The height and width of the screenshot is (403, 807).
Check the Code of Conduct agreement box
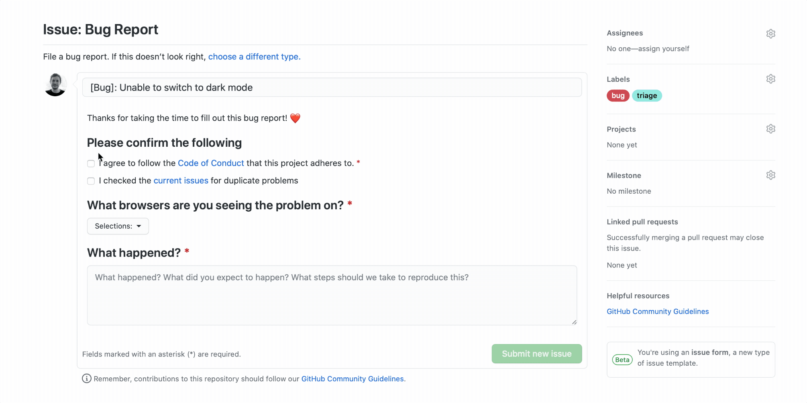pyautogui.click(x=91, y=164)
